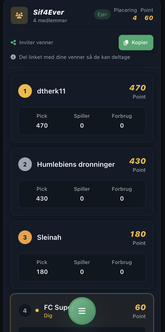165x332 pixels.
Task: Click the Pick stat in Humlebiens dronninger card
Action: point(42,194)
